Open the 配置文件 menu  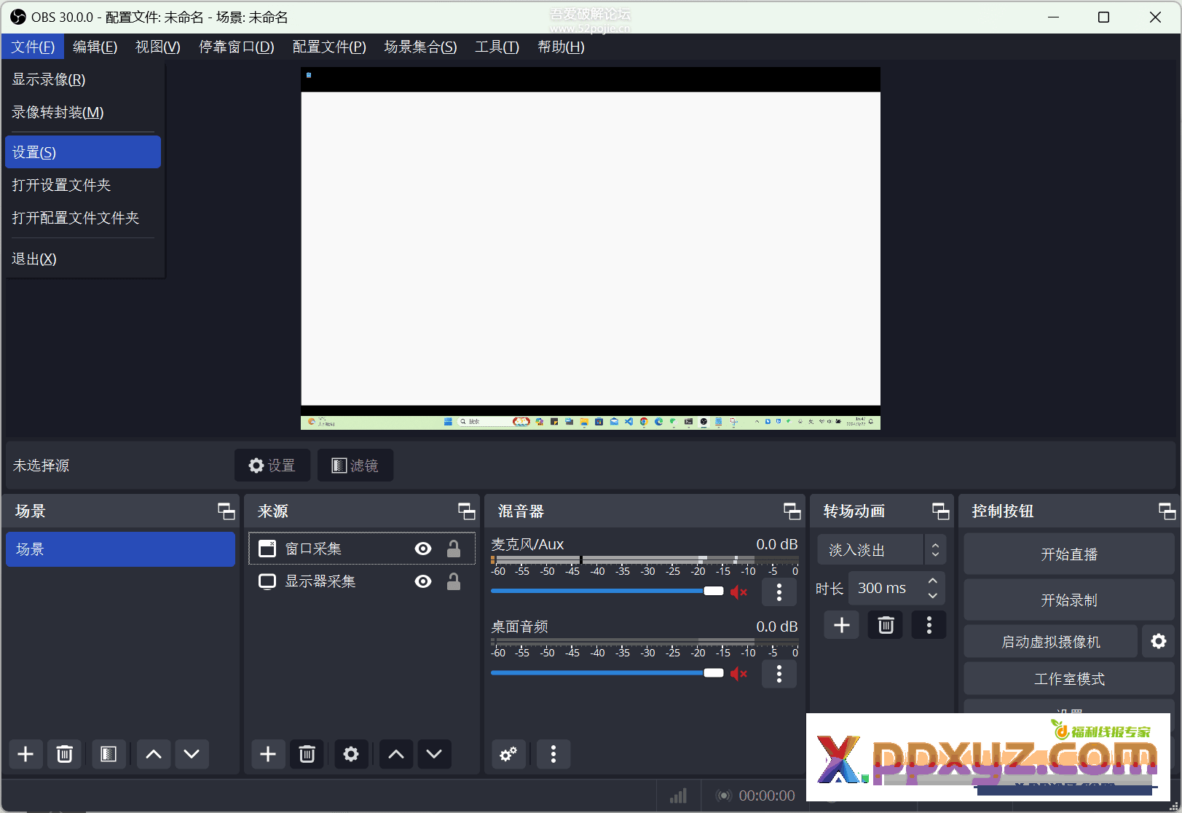point(329,47)
